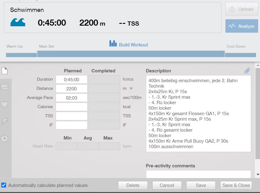Delete the workout with Delete button
Image resolution: width=260 pixels, height=193 pixels.
click(133, 185)
